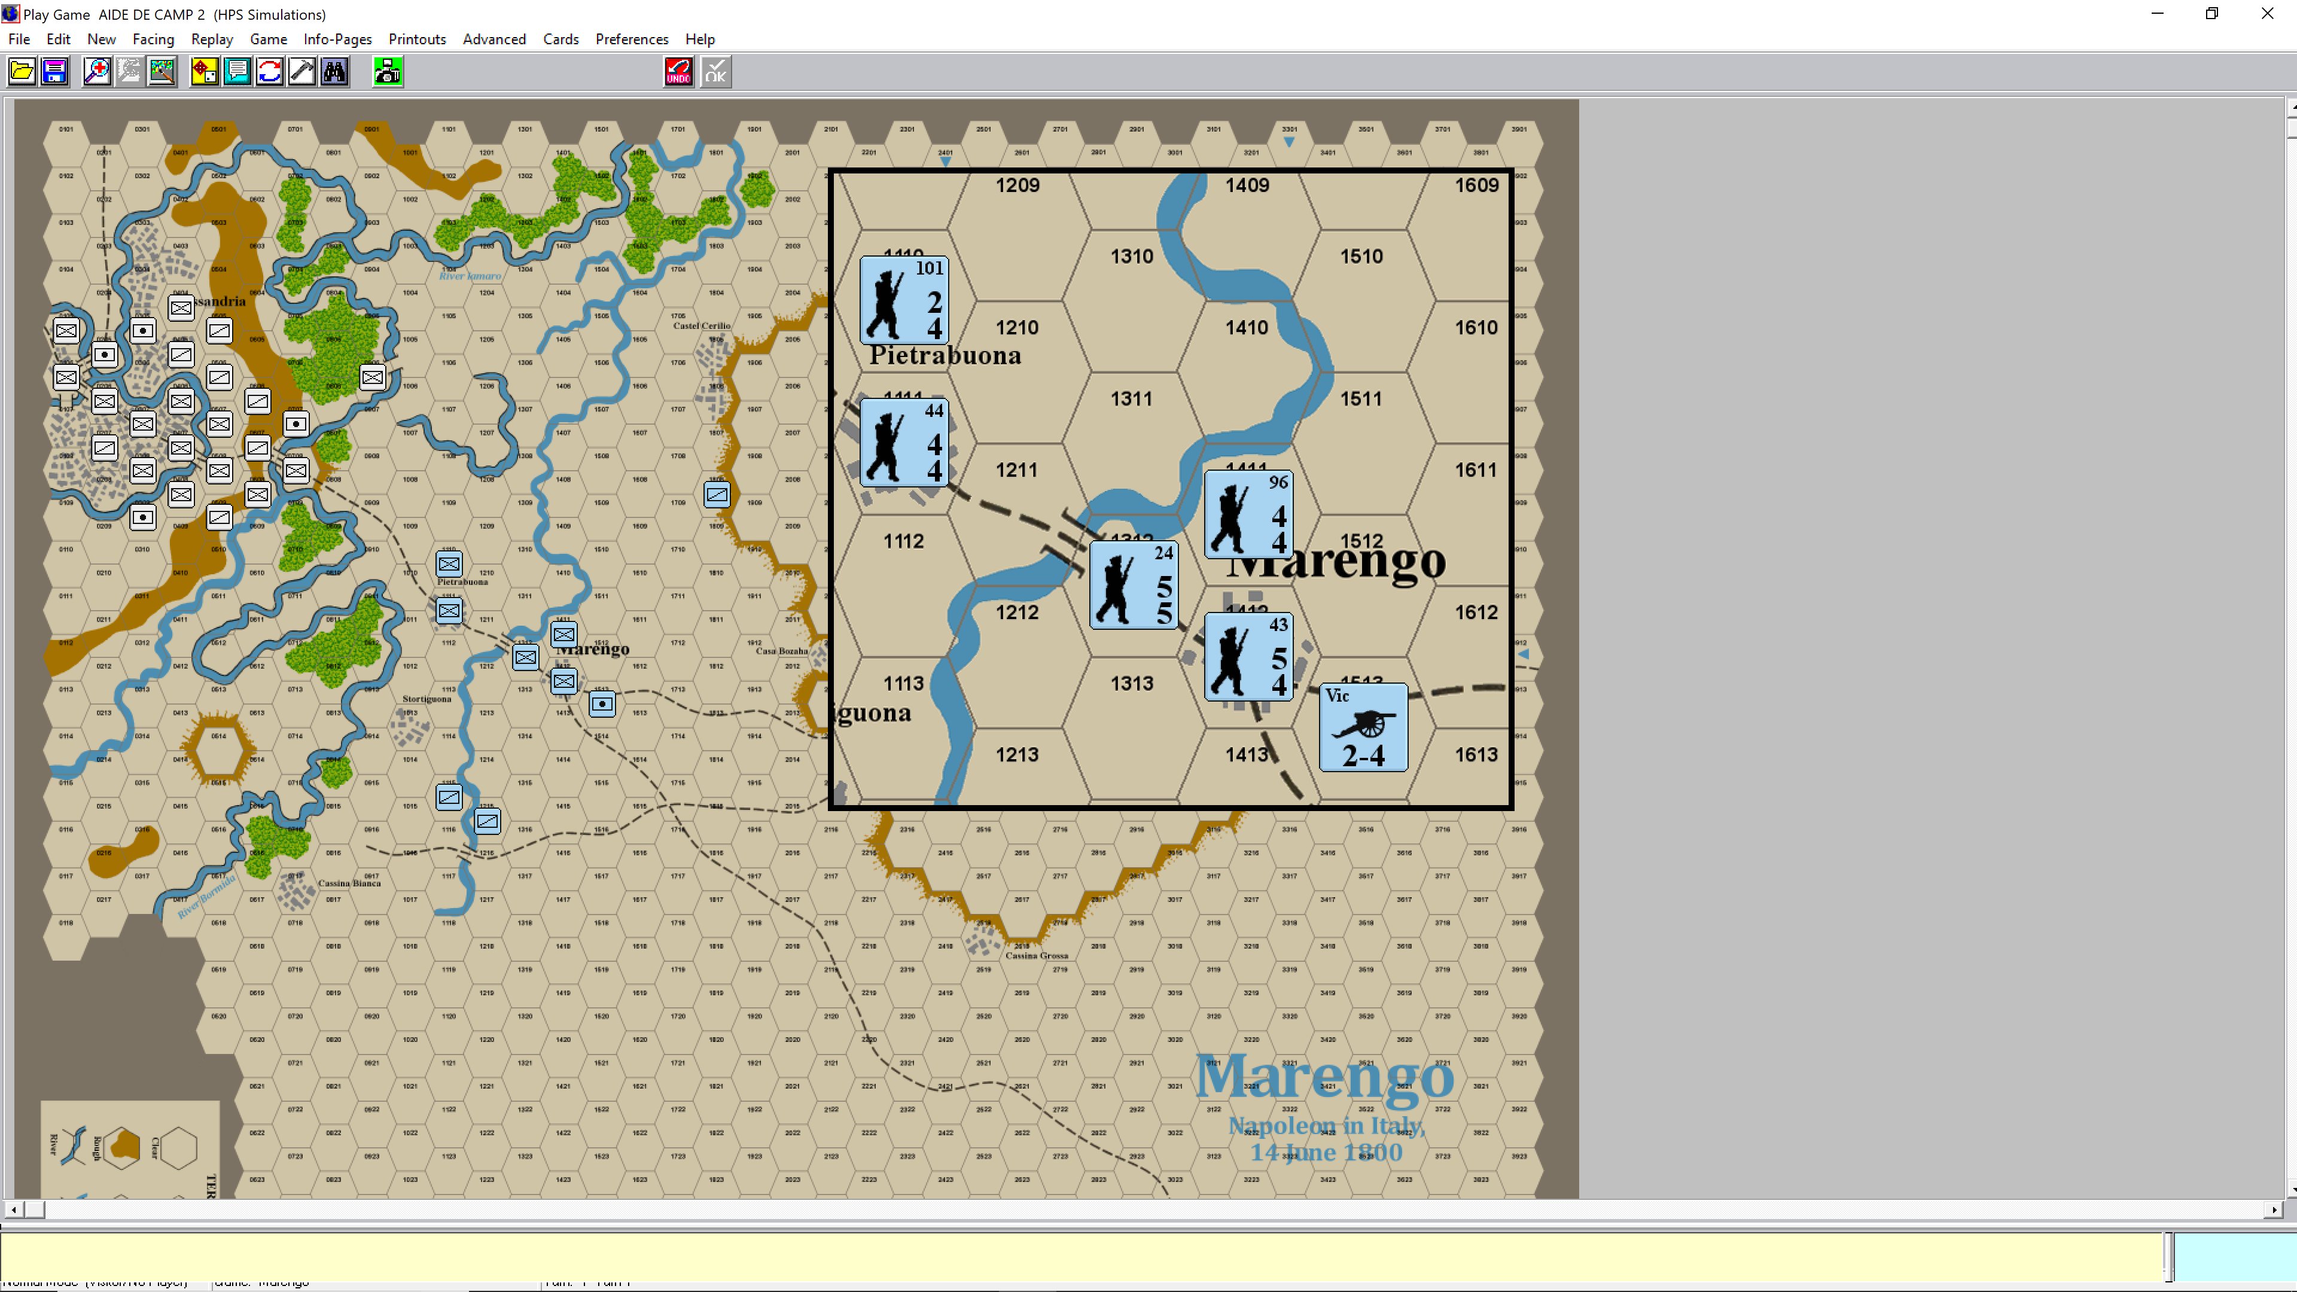Click the save floppy disk icon
Viewport: 2297px width, 1292px height.
coord(54,71)
